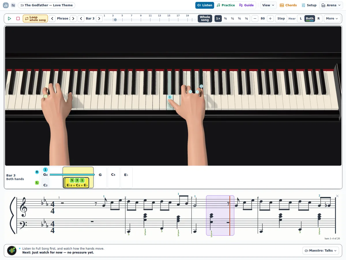The height and width of the screenshot is (260, 346).
Task: Open the Chords panel
Action: (288, 5)
